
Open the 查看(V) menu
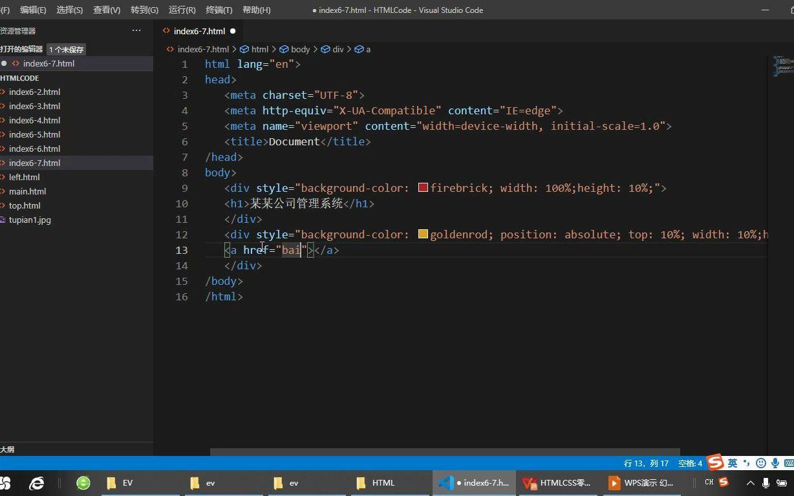(x=107, y=10)
